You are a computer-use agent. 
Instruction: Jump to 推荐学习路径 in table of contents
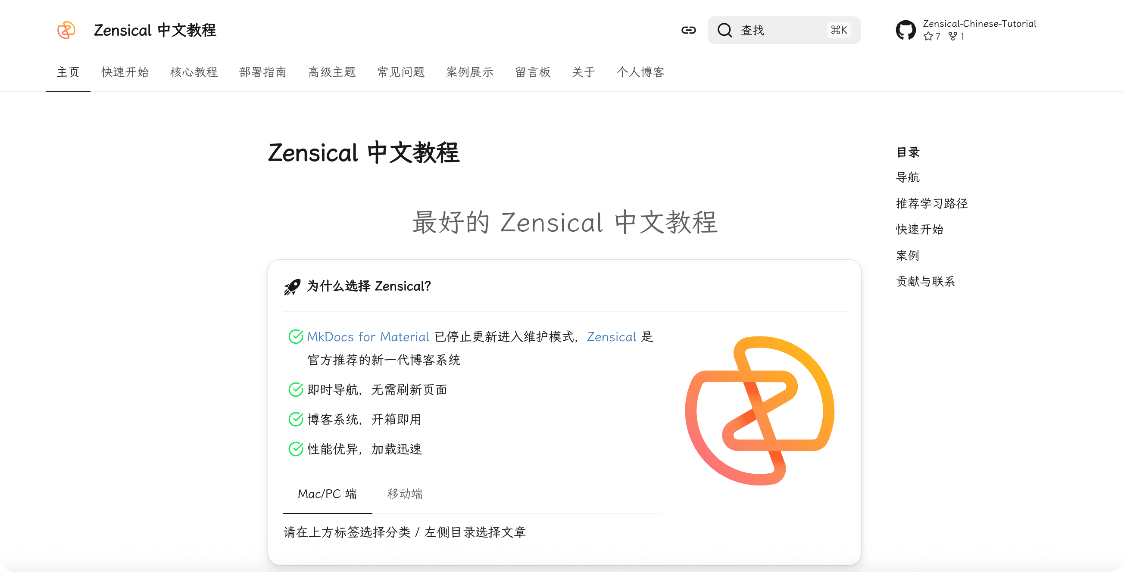coord(932,204)
